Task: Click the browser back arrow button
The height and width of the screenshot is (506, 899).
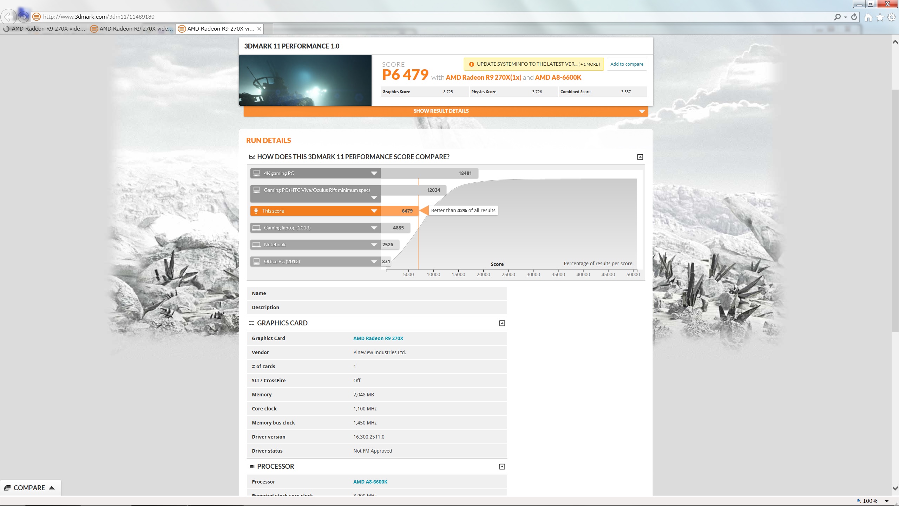Action: (x=8, y=17)
